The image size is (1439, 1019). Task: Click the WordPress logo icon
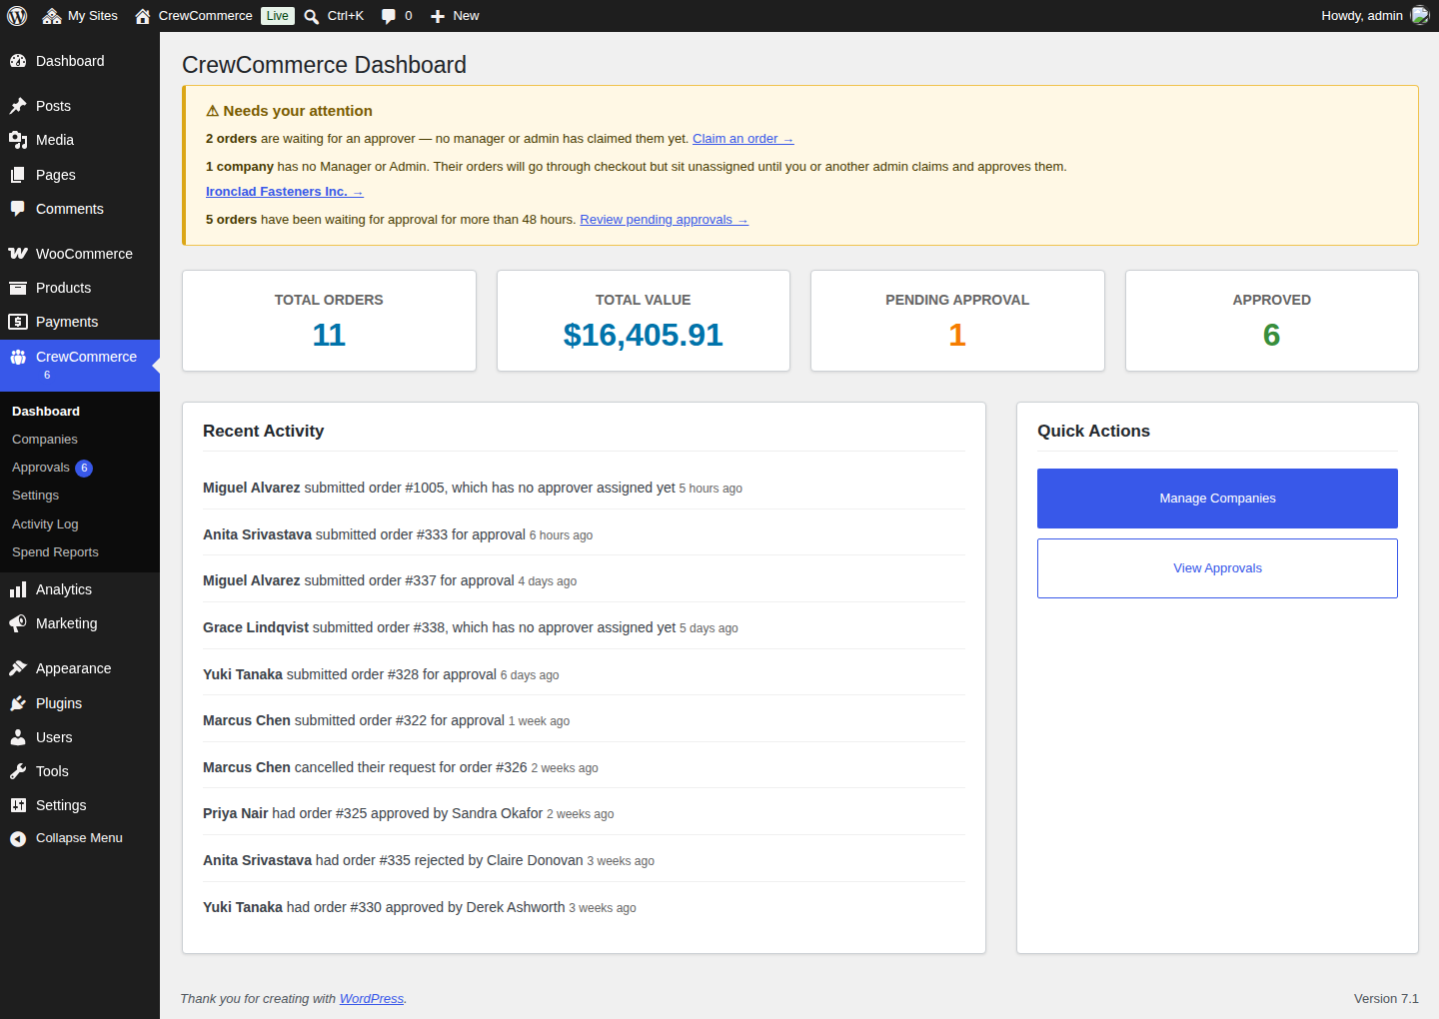click(17, 16)
